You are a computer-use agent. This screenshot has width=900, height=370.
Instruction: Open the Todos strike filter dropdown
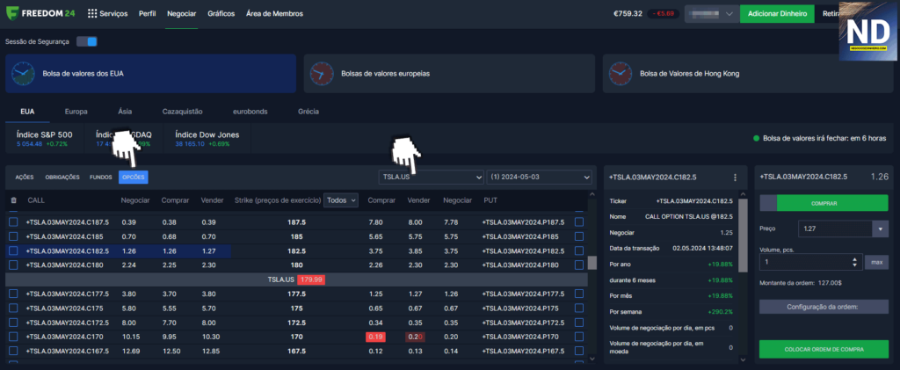tap(341, 200)
